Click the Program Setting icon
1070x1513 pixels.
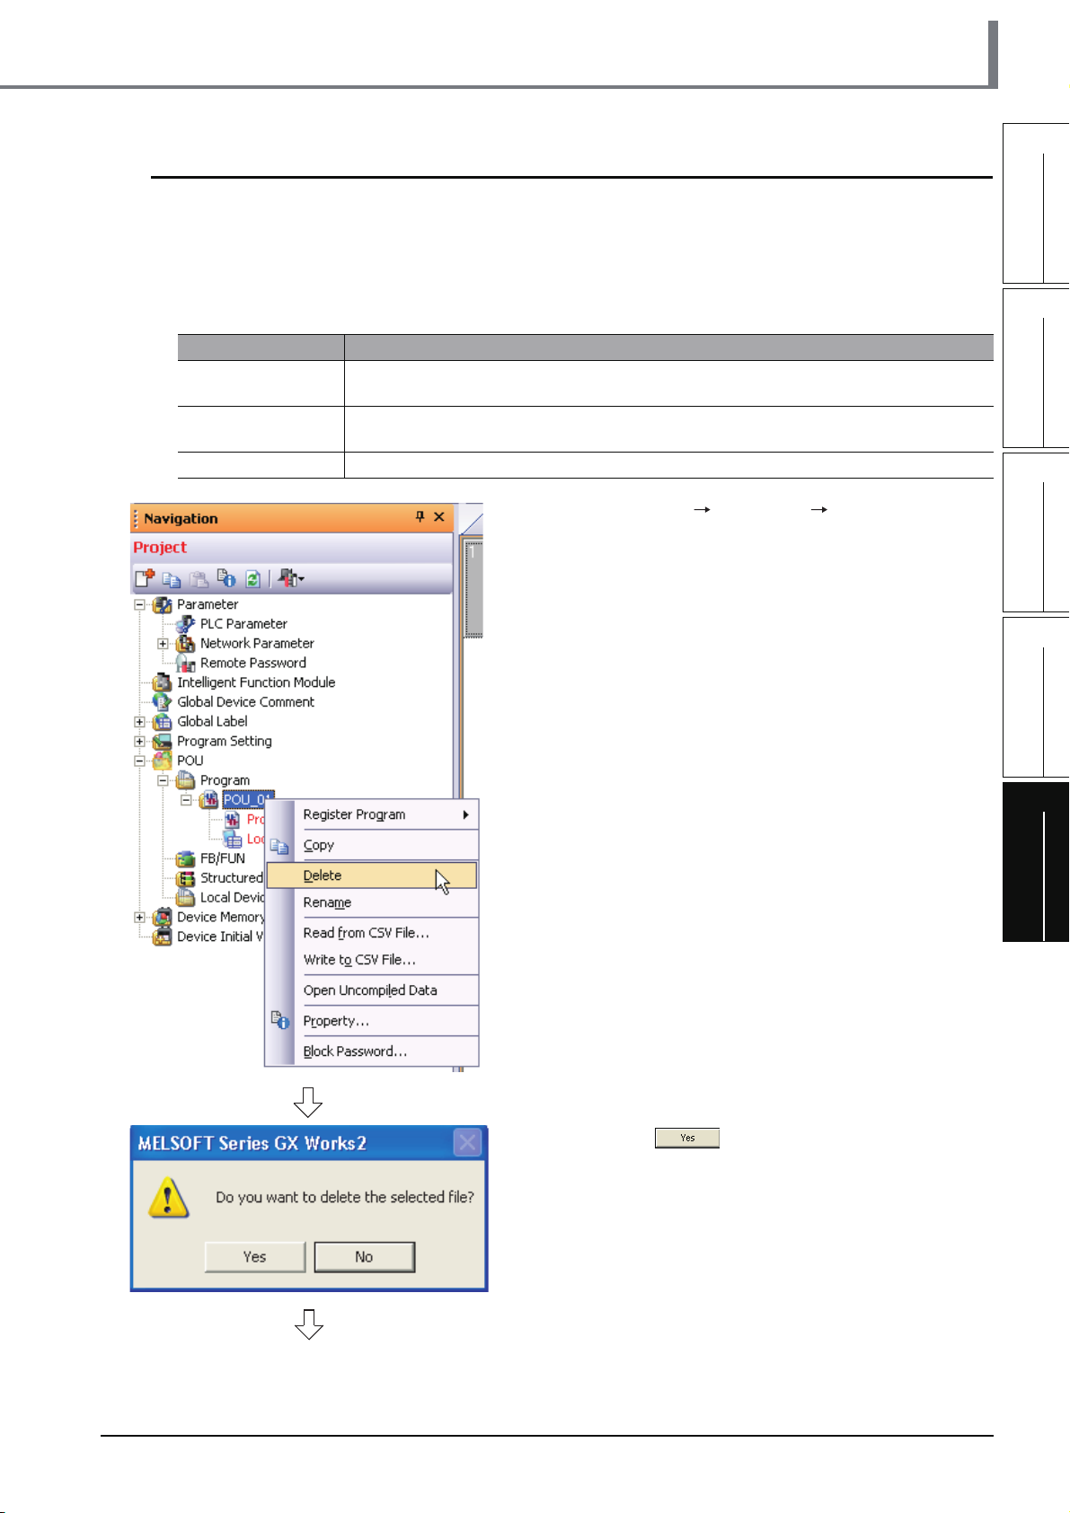[163, 742]
